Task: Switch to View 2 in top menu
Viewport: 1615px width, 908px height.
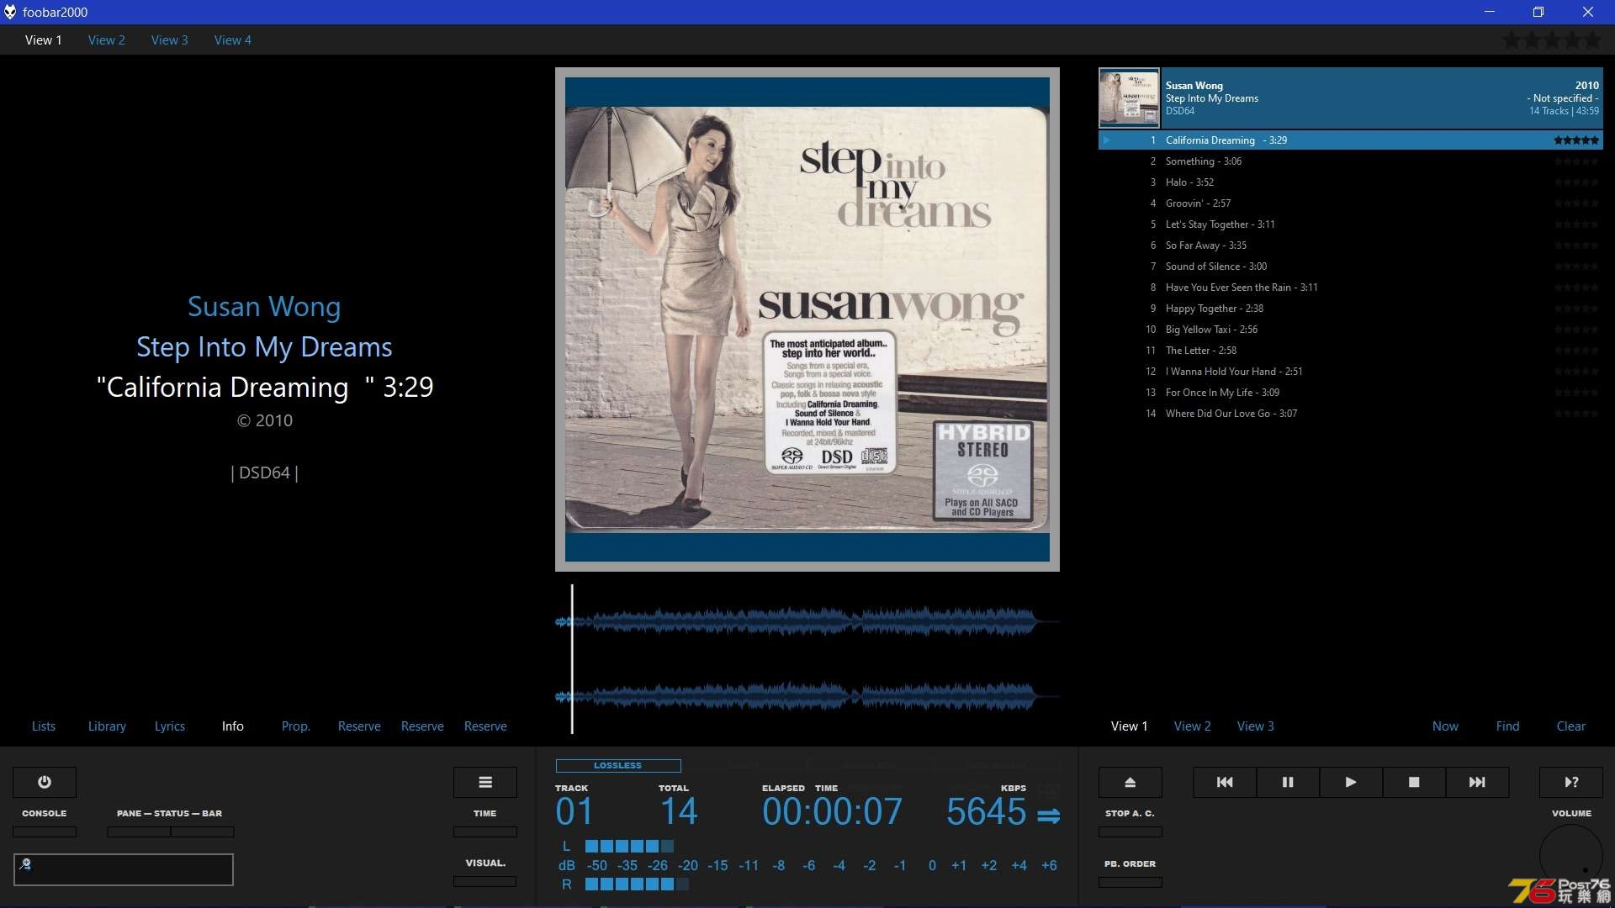Action: pyautogui.click(x=107, y=40)
